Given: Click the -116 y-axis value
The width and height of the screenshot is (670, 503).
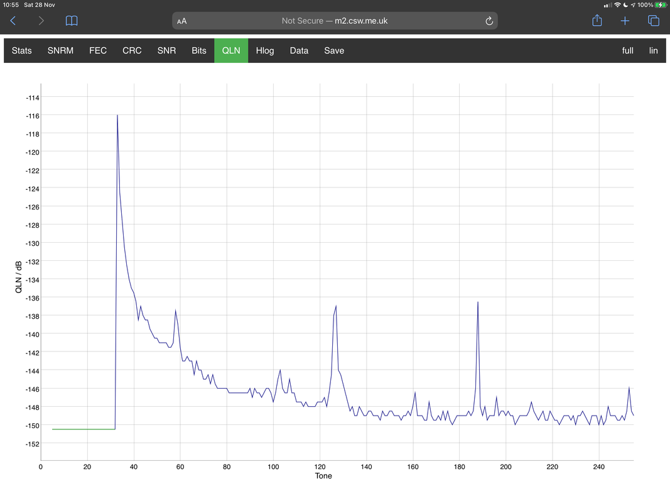Looking at the screenshot, I should tap(33, 116).
